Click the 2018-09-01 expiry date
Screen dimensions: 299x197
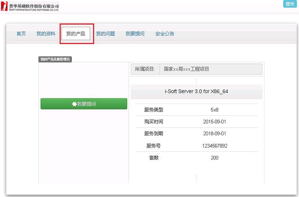tap(214, 133)
